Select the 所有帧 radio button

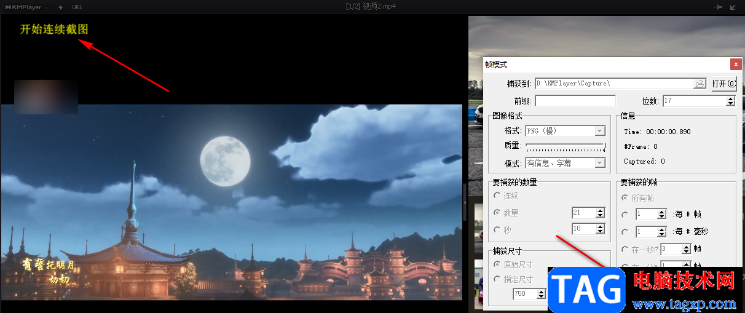tap(625, 198)
